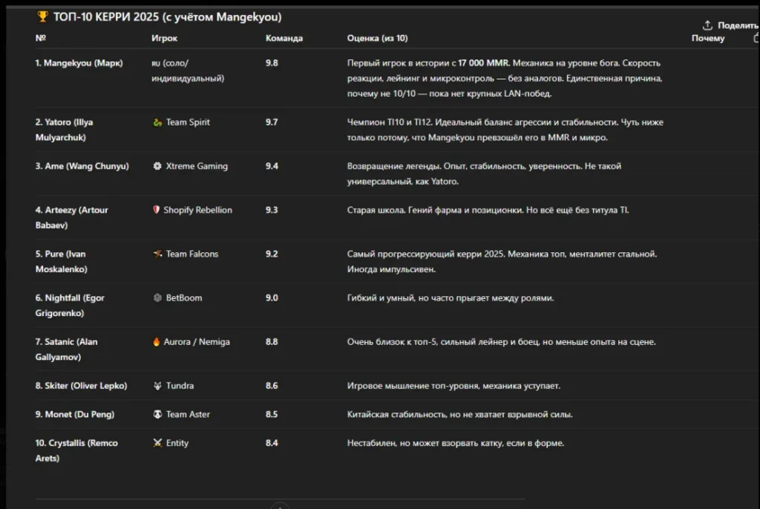Click the scroll-down arrow button at bottom
The image size is (760, 509).
point(280,506)
